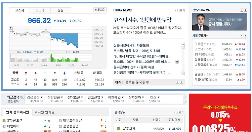Expand dropdown arrow next to 씨앤에스
Image resolution: width=252 pixels, height=132 pixels.
(123, 97)
